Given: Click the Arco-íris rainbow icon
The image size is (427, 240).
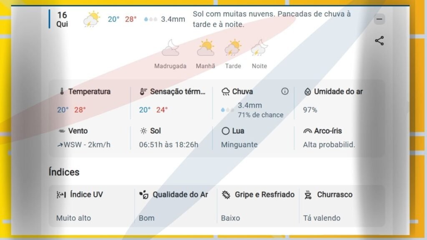Looking at the screenshot, I should pos(308,131).
